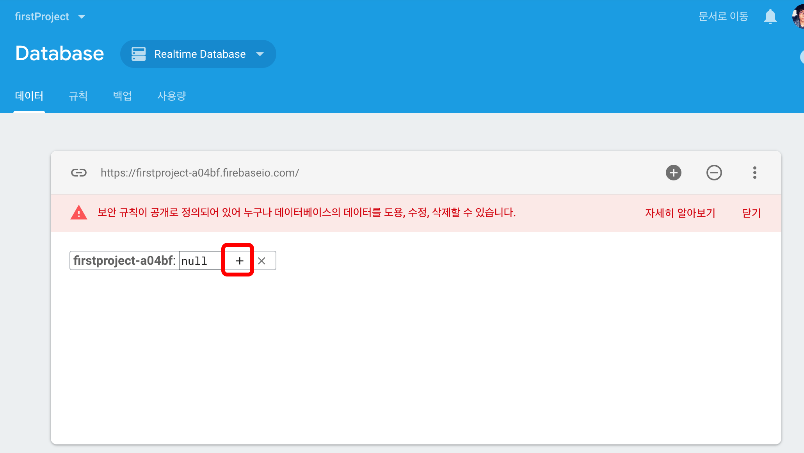Open the user profile avatar

click(x=799, y=17)
